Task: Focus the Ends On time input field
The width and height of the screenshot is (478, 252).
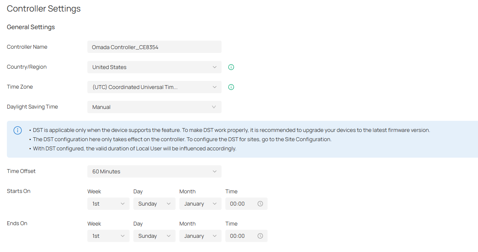Action: pos(241,236)
